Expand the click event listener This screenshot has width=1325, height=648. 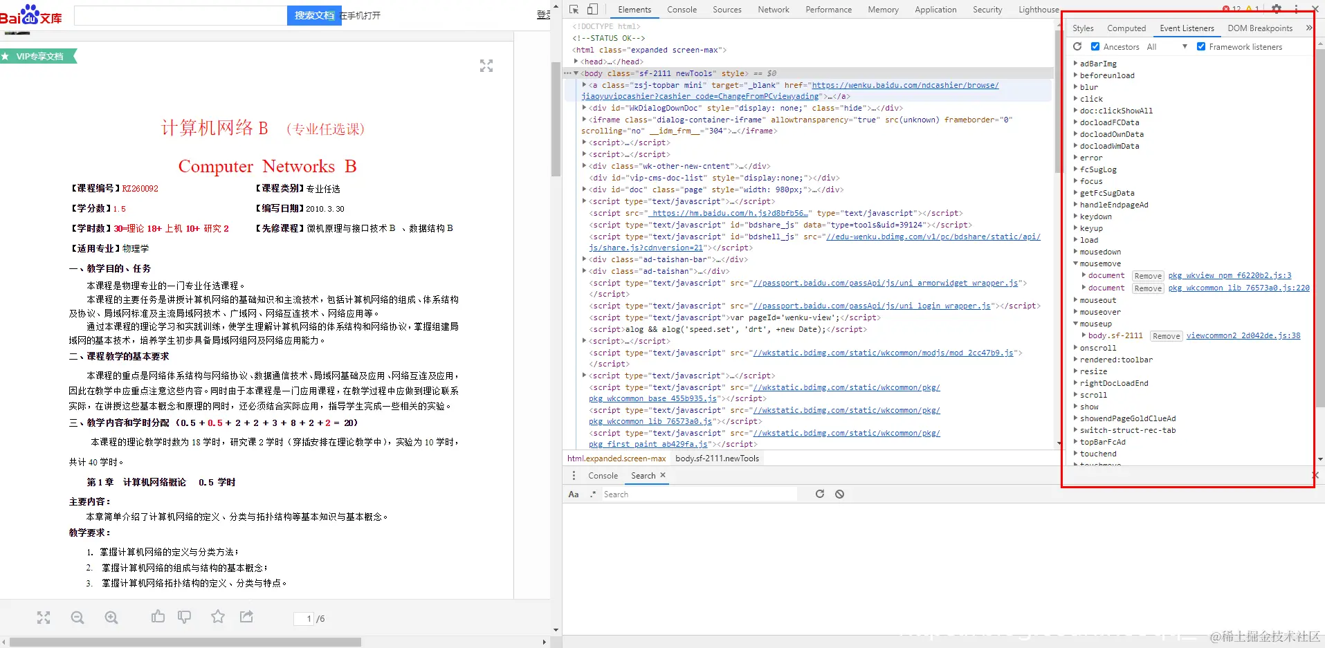click(1076, 99)
